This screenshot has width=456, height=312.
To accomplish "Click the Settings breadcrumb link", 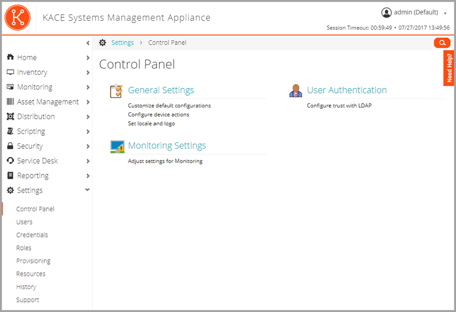I will pos(123,43).
